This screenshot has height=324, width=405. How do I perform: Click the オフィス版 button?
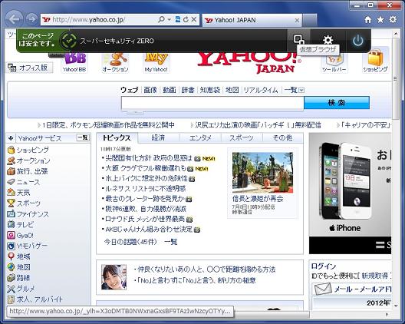(29, 68)
